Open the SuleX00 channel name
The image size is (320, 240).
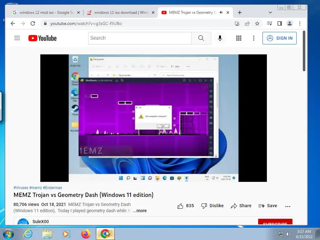pos(41,222)
